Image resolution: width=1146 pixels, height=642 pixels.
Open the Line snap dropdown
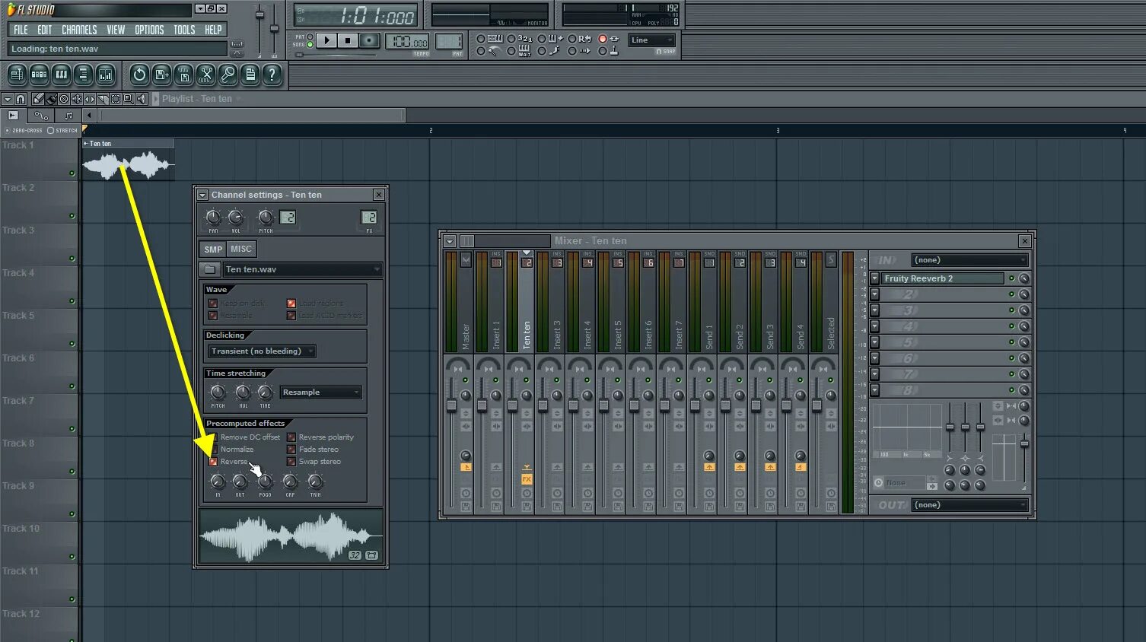(x=652, y=40)
